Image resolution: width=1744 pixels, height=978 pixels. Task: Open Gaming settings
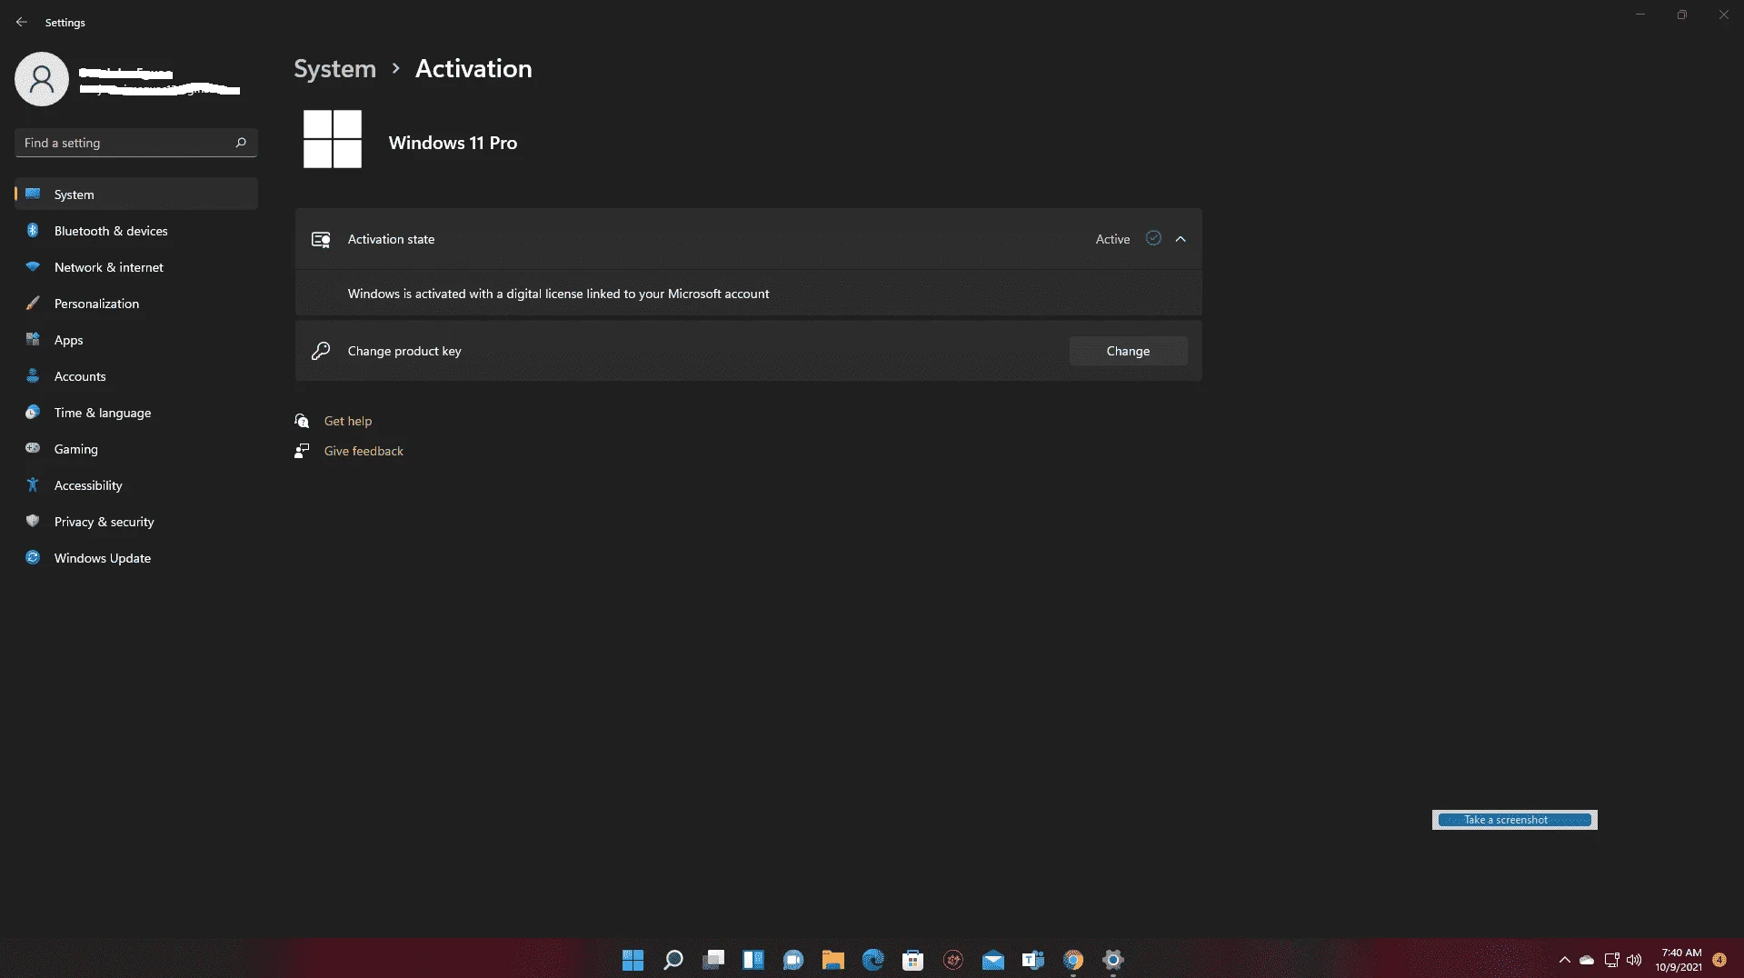coord(135,449)
